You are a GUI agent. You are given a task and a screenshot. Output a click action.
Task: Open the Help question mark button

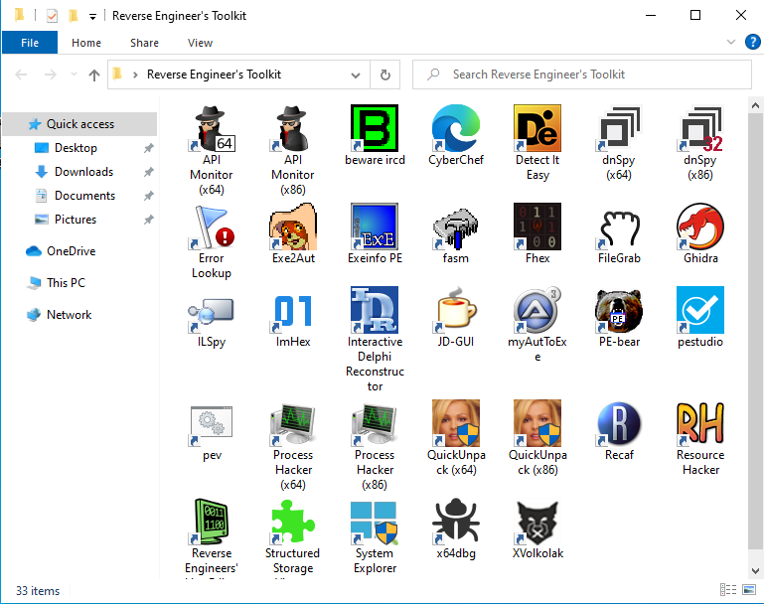click(x=753, y=42)
